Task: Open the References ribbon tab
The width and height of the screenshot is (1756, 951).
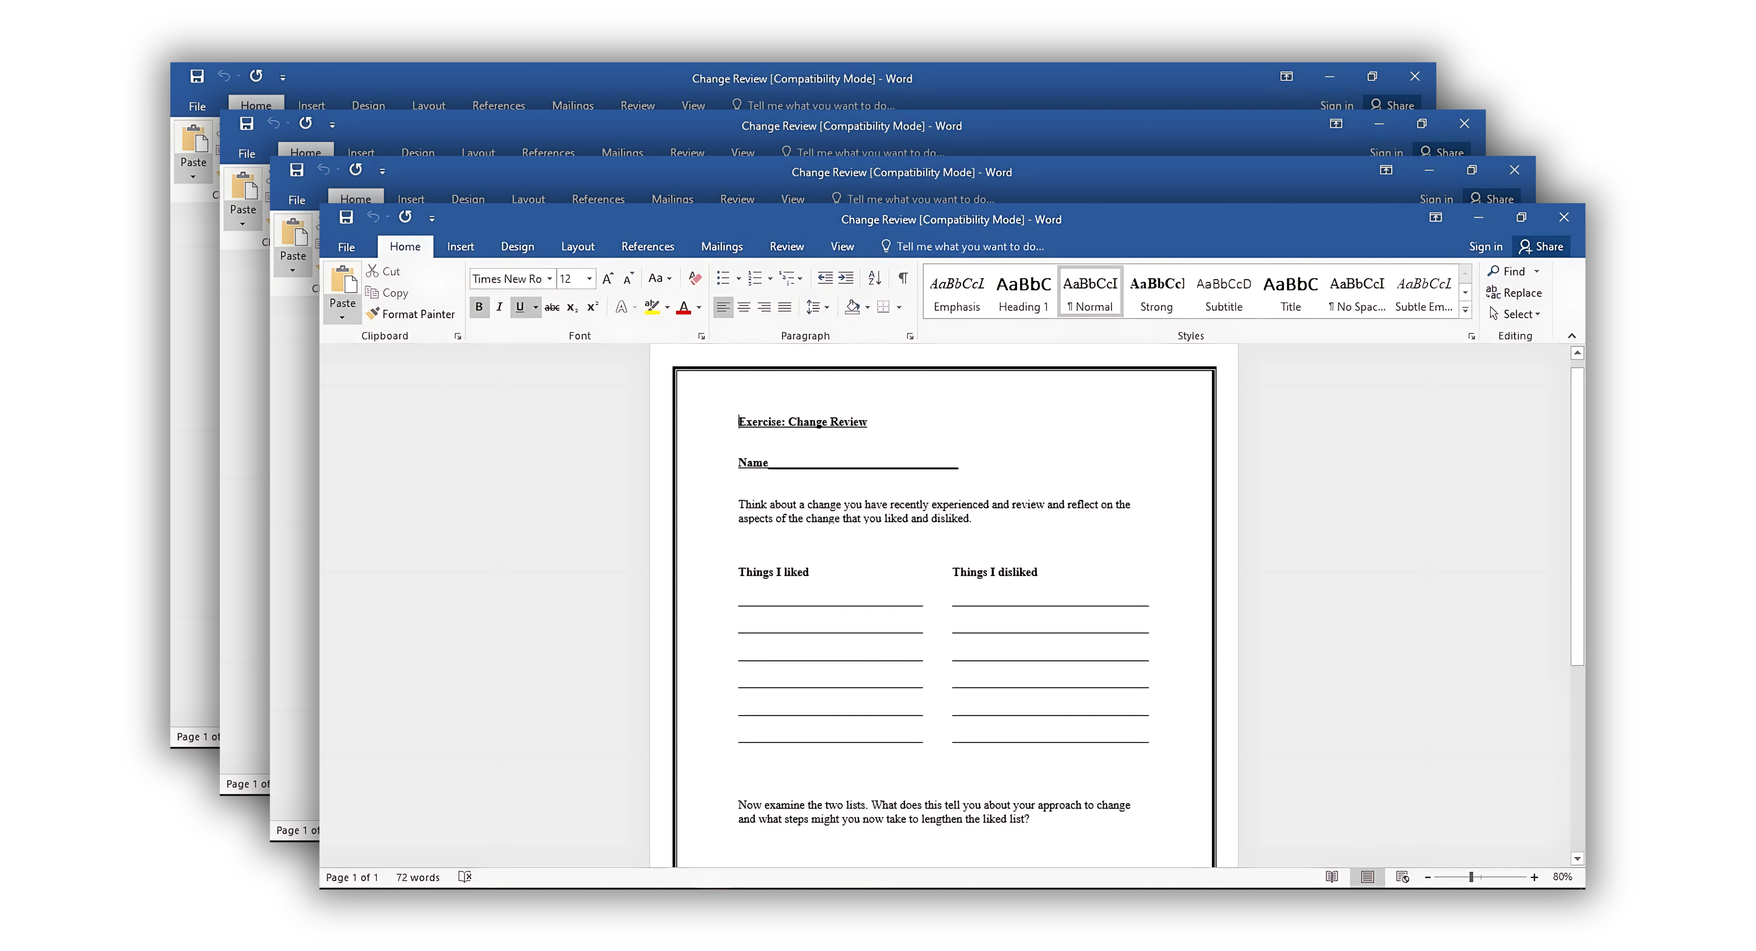Action: (x=647, y=247)
